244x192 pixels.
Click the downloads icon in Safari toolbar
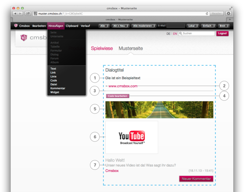click(228, 14)
